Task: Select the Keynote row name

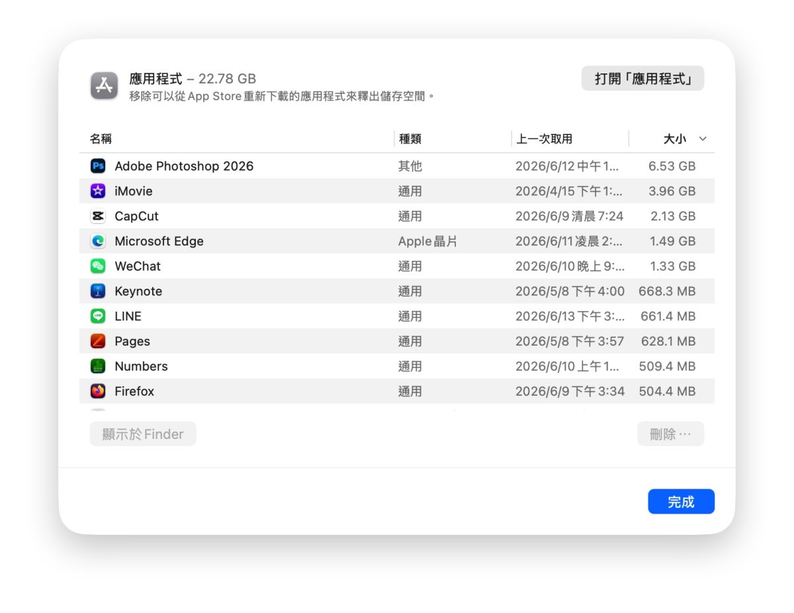Action: pos(138,291)
